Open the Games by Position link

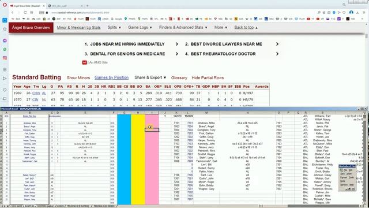[111, 77]
